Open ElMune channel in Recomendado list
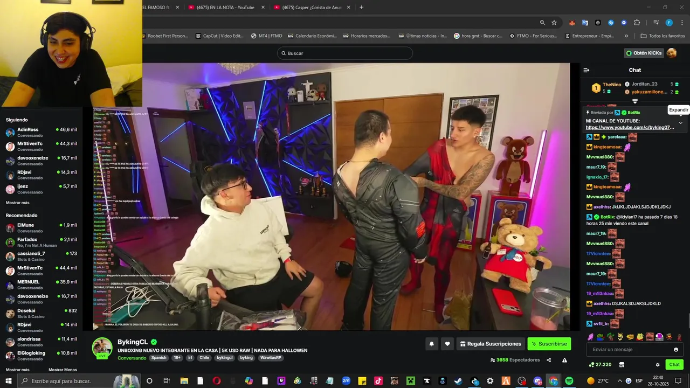The height and width of the screenshot is (388, 690). 42,228
